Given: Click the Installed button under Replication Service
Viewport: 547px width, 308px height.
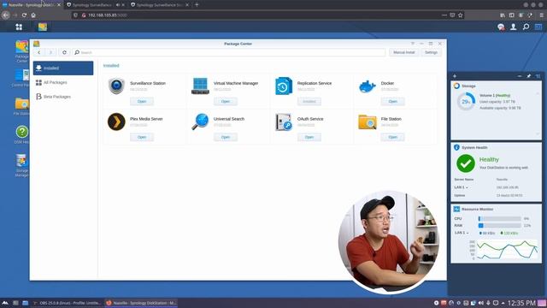Looking at the screenshot, I should (x=309, y=101).
